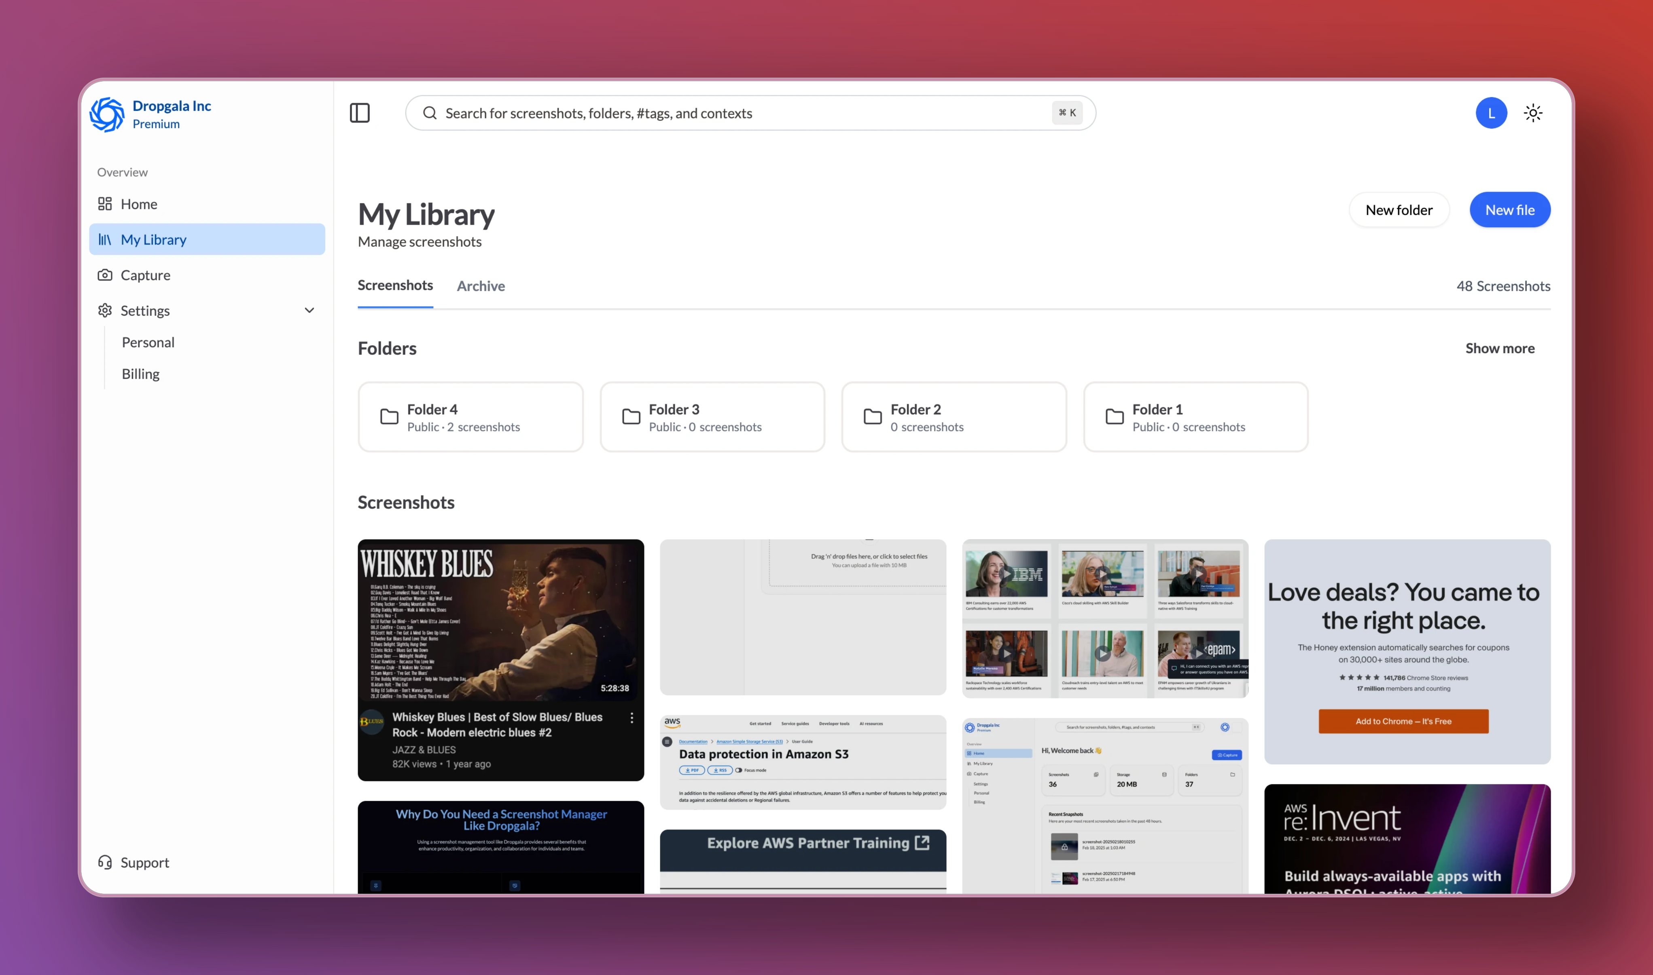Open the Billing settings page
This screenshot has width=1653, height=975.
coord(140,374)
